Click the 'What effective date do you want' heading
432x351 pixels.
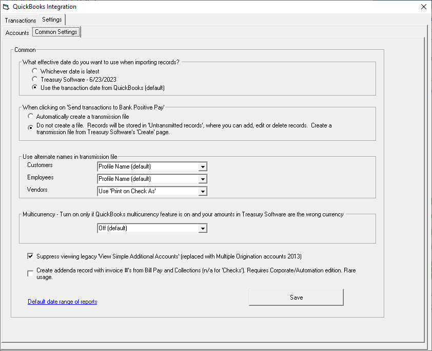coord(101,62)
